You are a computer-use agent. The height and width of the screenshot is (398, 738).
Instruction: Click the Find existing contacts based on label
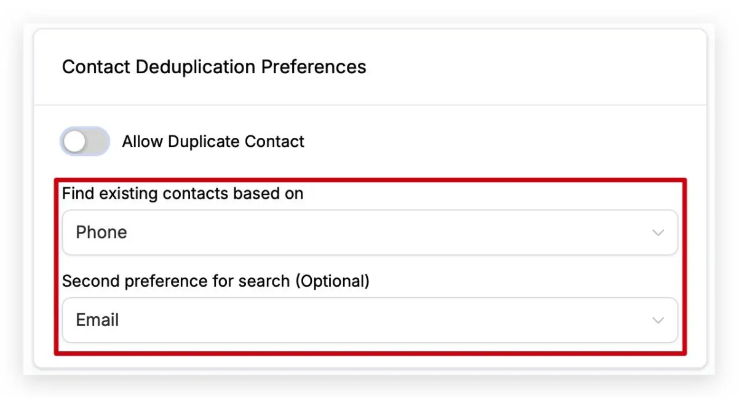(x=183, y=194)
